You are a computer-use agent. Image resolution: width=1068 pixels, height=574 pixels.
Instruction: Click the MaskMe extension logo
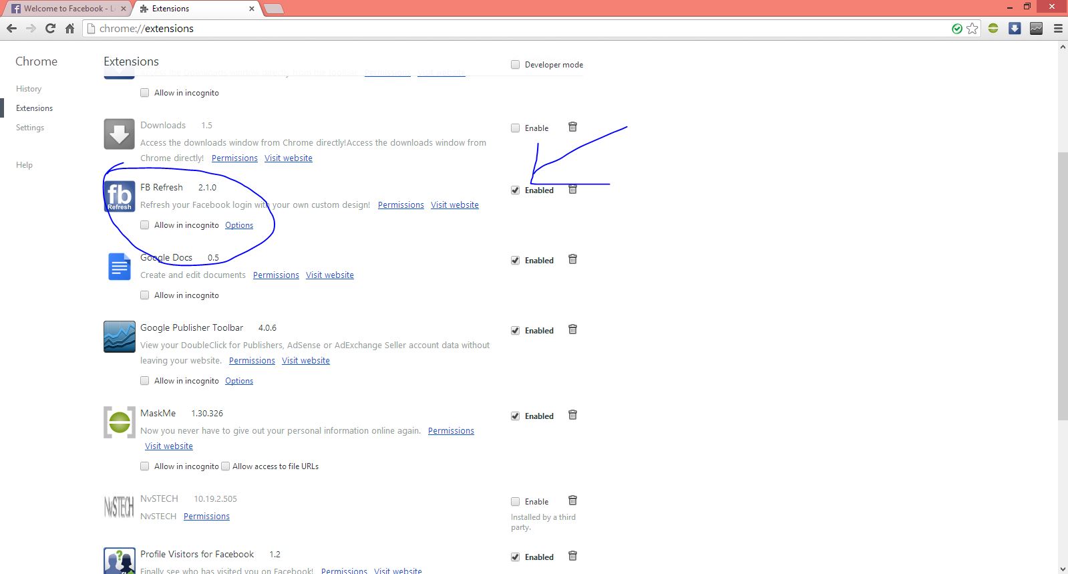coord(119,422)
